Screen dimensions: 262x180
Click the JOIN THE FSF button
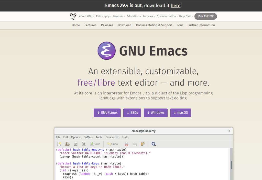205,16
